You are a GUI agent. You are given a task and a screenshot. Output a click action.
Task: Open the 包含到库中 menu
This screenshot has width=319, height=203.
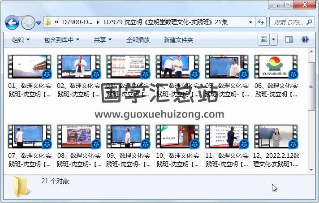(x=62, y=40)
